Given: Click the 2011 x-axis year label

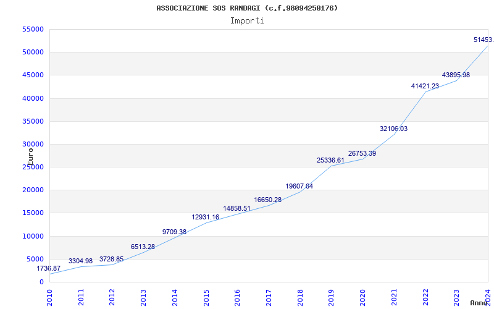Looking at the screenshot, I should click(x=81, y=298).
